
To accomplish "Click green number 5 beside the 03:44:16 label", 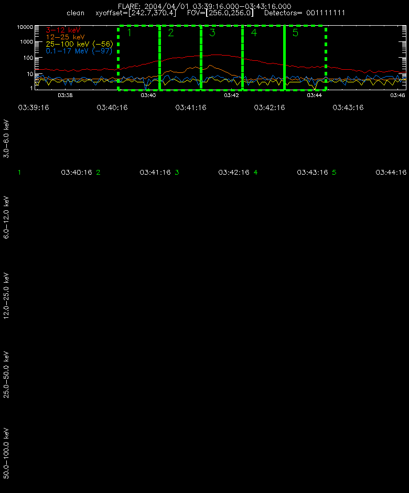I will pos(334,173).
